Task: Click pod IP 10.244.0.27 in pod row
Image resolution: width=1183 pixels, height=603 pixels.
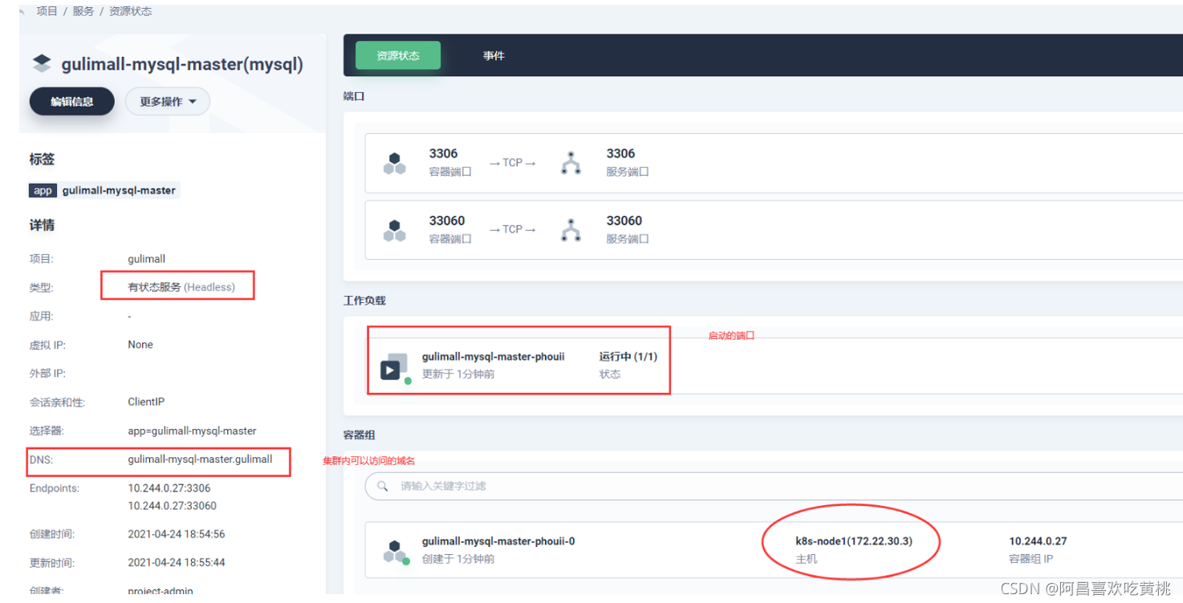Action: tap(1038, 541)
